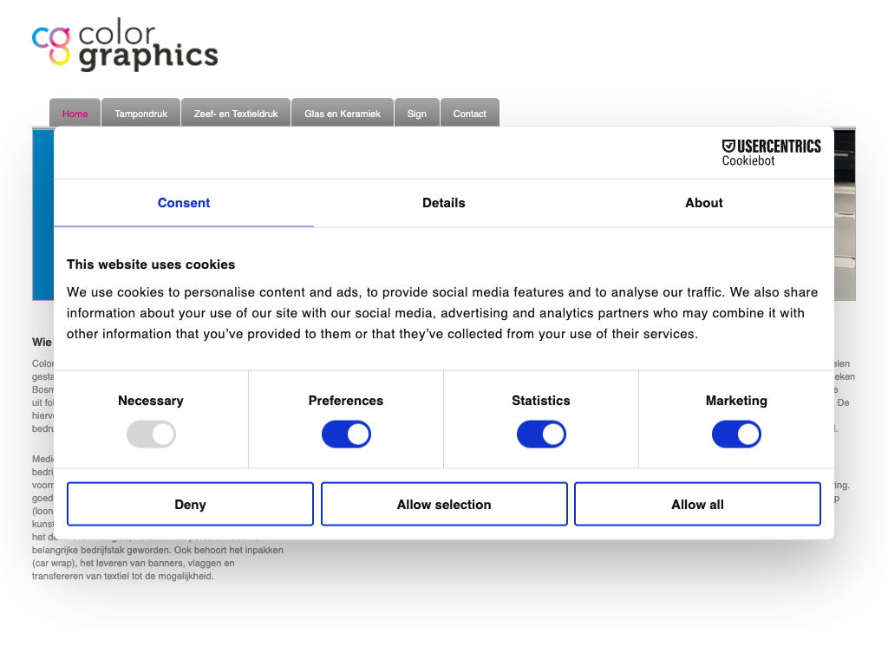Open Zeef- en Textieldruk page

(236, 113)
